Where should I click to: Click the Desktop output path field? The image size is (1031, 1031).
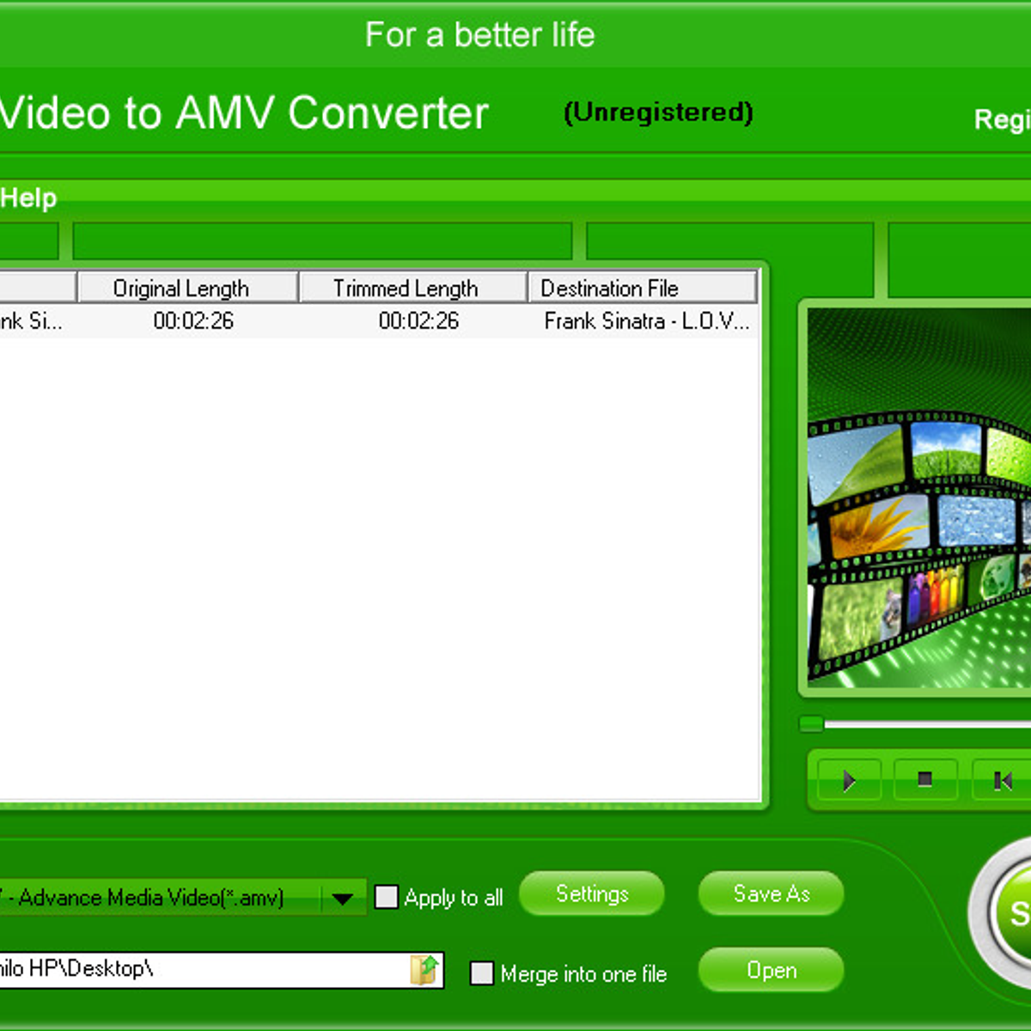[x=198, y=970]
